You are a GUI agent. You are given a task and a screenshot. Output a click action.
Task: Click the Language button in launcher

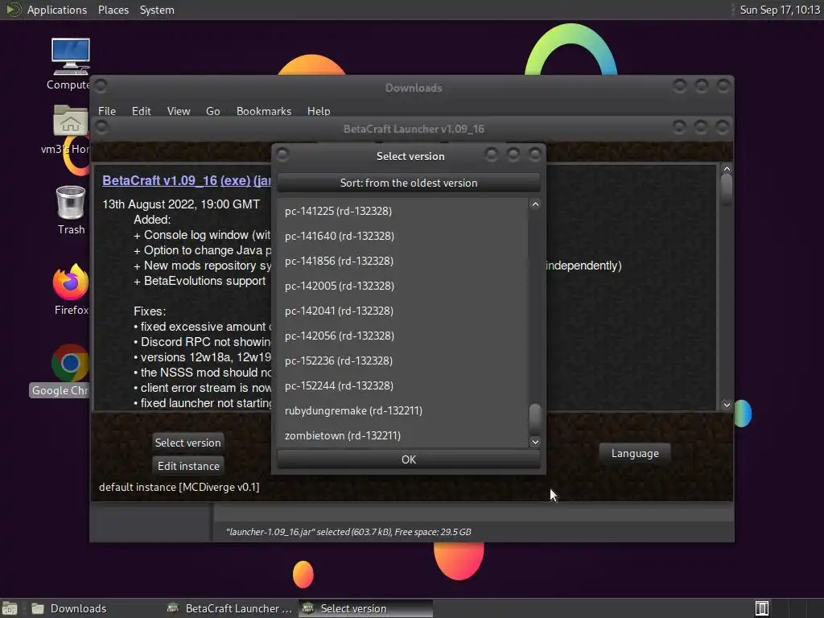click(635, 453)
